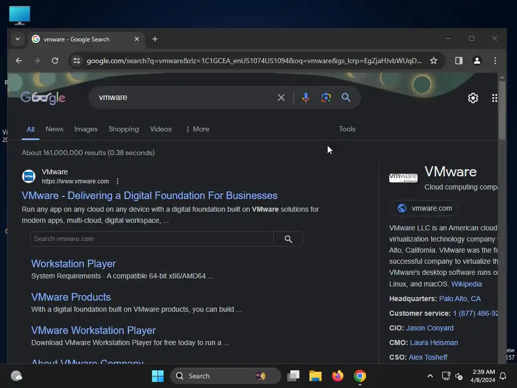Open Chrome three-dot menu
Viewport: 517px width, 388px height.
[x=495, y=61]
